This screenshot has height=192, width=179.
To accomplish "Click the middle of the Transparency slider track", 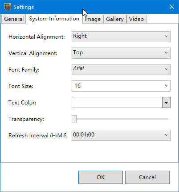I will pos(120,119).
